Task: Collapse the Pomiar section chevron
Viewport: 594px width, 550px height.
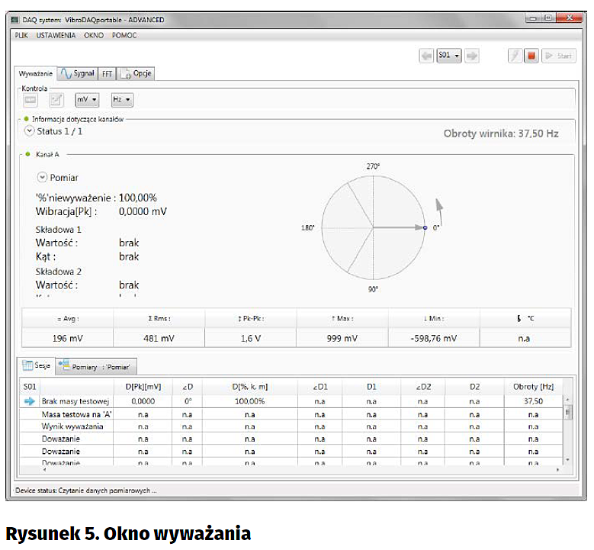Action: (x=42, y=177)
